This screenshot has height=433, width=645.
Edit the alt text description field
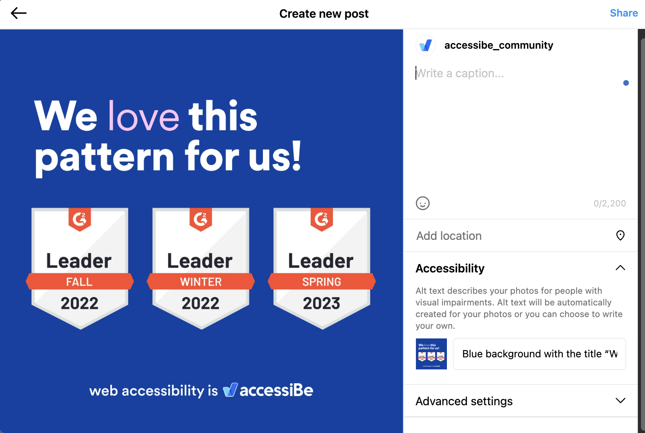point(539,354)
